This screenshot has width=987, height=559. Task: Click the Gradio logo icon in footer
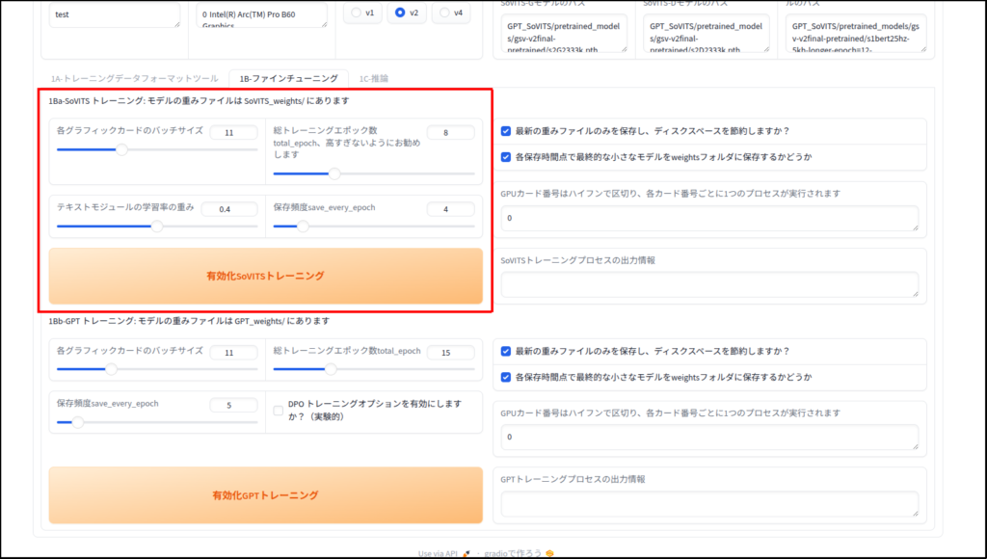click(x=549, y=553)
